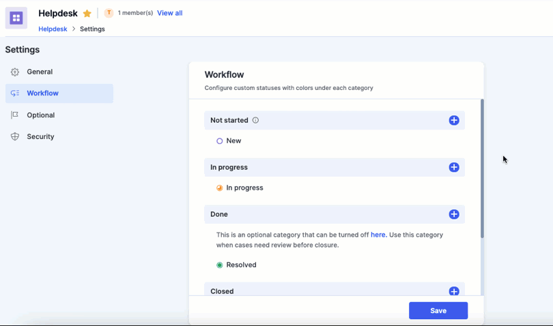Click the green Resolved status circle

[219, 265]
